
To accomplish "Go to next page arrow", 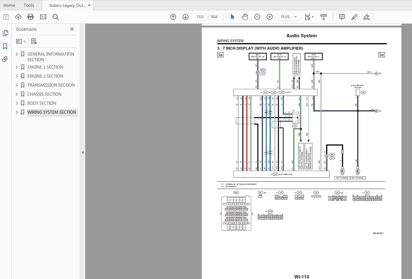I will coord(186,17).
